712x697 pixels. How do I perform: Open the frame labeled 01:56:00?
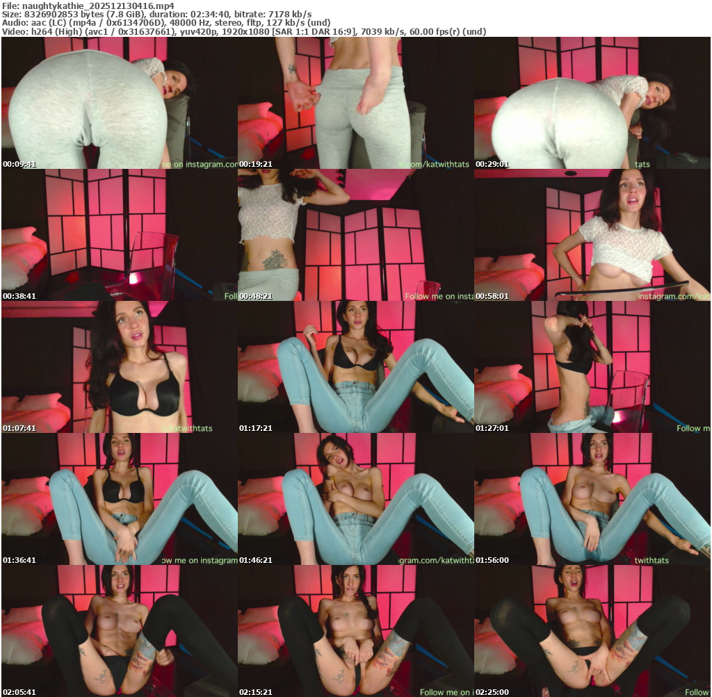point(592,499)
